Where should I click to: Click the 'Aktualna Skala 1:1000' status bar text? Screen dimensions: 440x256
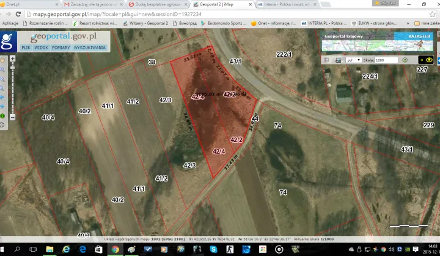(x=313, y=239)
